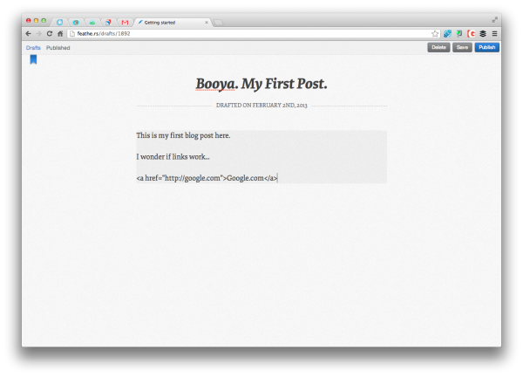Viewport: 523px width, 377px height.
Task: Close the Getting started tab
Action: click(x=207, y=23)
